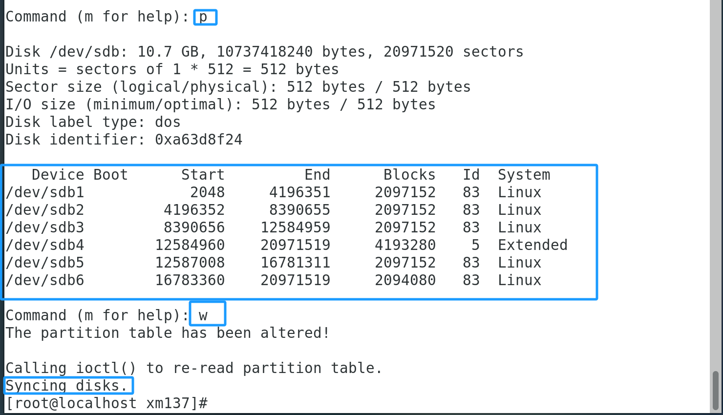This screenshot has height=415, width=723.
Task: Click the 'Extended' system type text
Action: point(532,245)
